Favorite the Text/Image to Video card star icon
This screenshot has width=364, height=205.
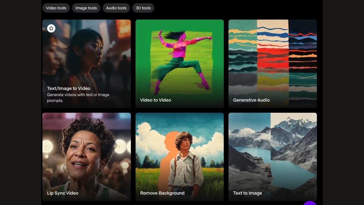point(51,28)
